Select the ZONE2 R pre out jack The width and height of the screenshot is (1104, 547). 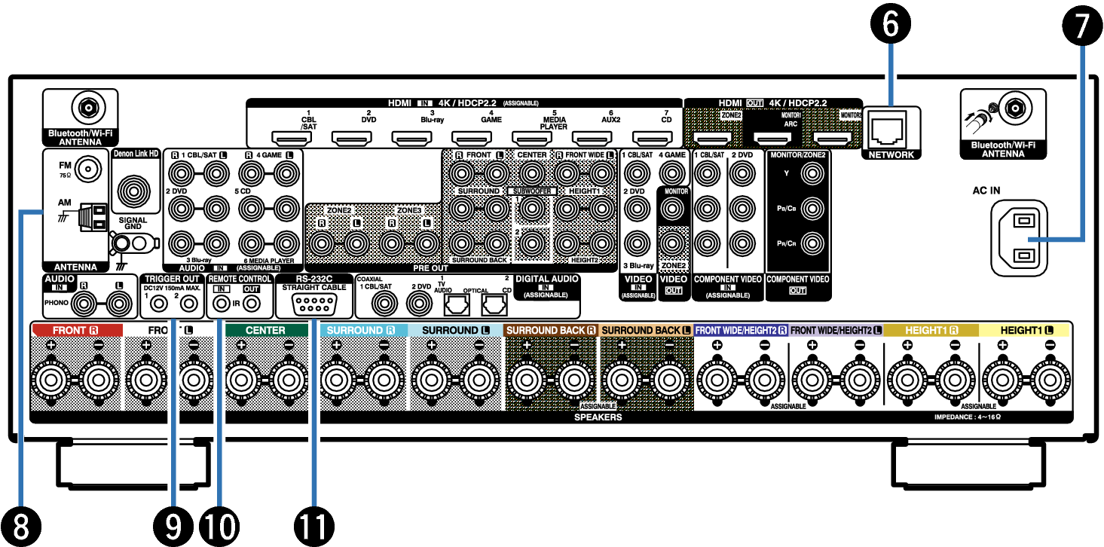pos(322,243)
